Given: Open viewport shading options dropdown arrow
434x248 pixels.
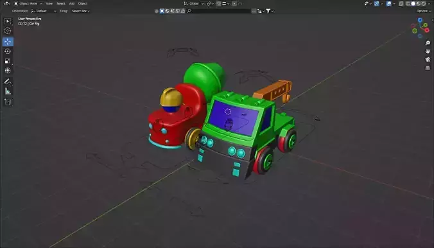Looking at the screenshot, I should [429, 4].
